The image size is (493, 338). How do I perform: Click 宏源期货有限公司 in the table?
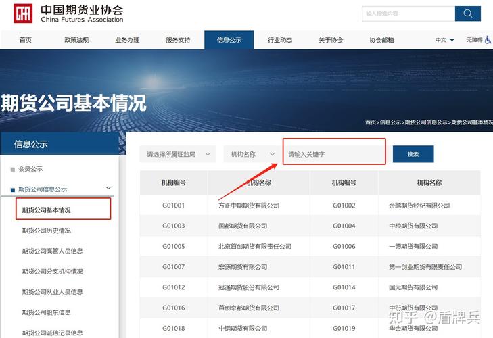coord(243,267)
